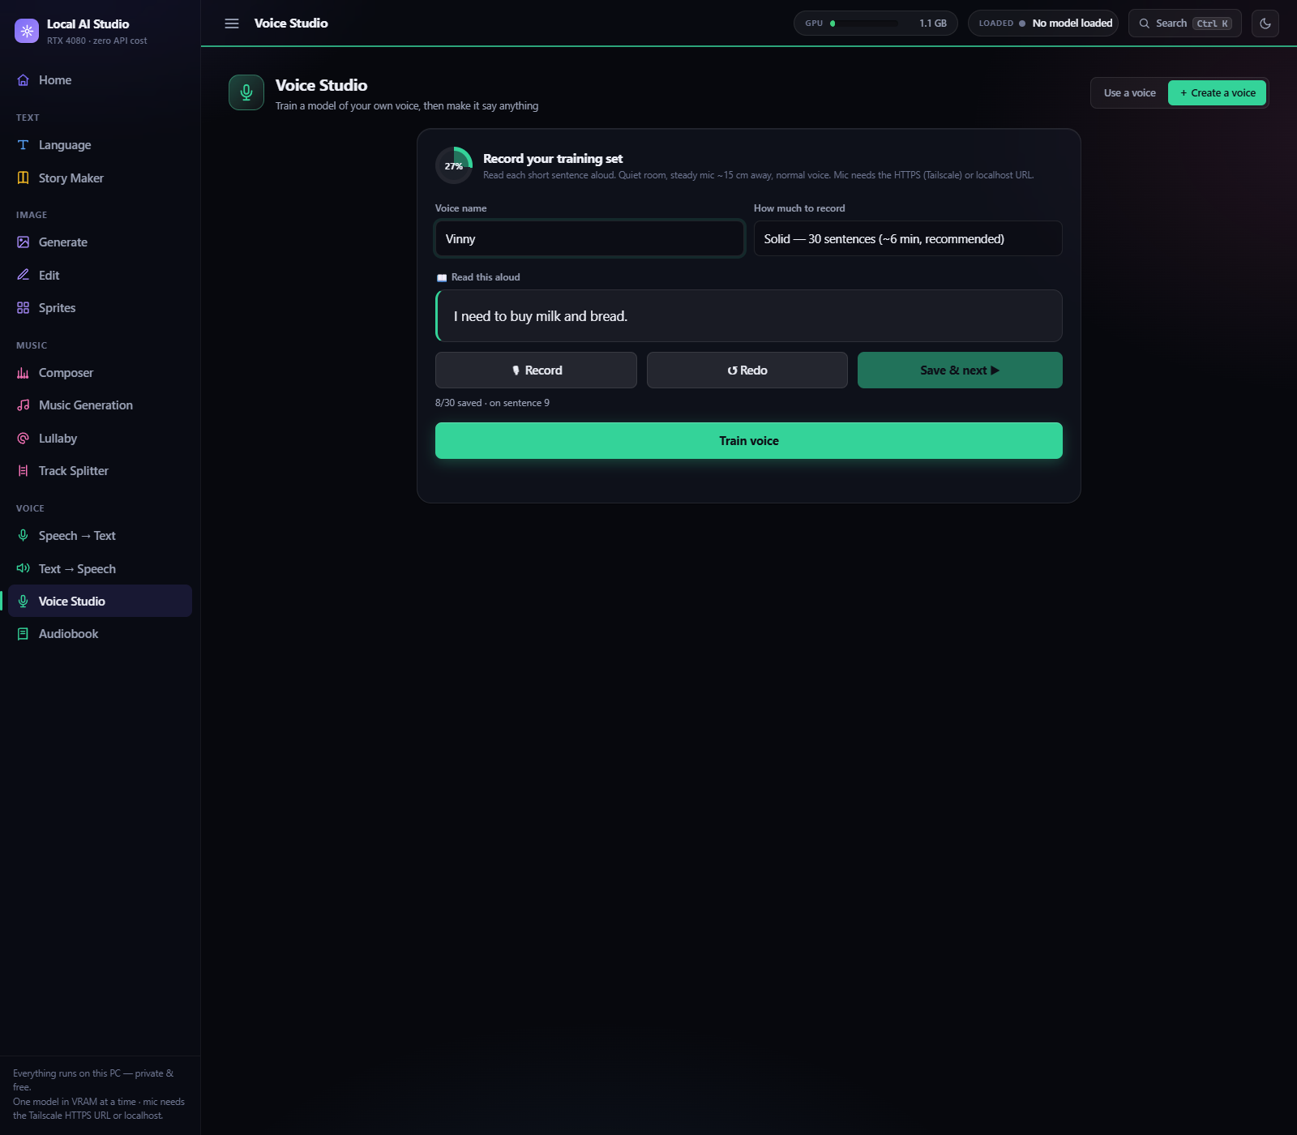This screenshot has width=1297, height=1135.
Task: Select the Create a voice tab
Action: click(1217, 93)
